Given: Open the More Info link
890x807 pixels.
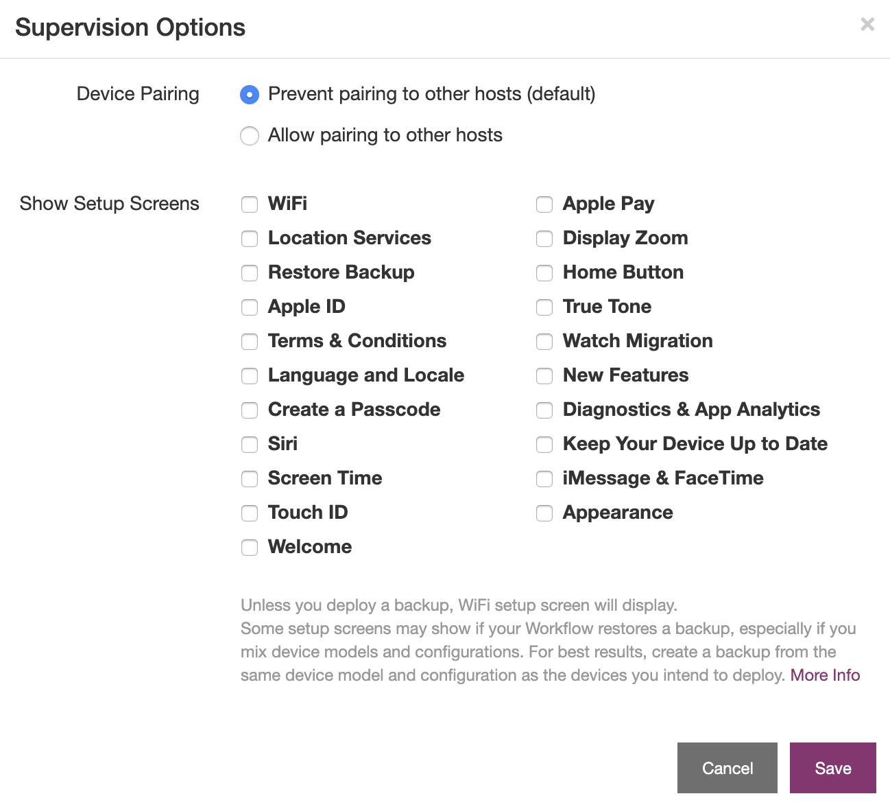Looking at the screenshot, I should [x=825, y=675].
